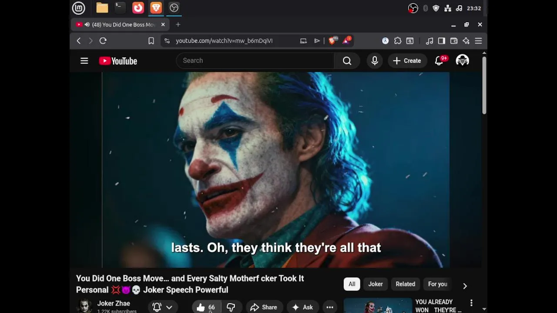Like this video
This screenshot has height=313, width=557.
tap(206, 307)
